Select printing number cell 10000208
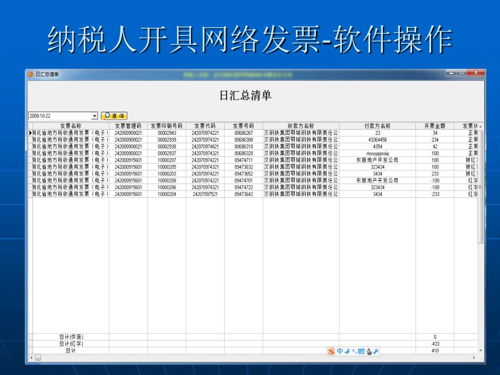The image size is (500, 375). (167, 181)
